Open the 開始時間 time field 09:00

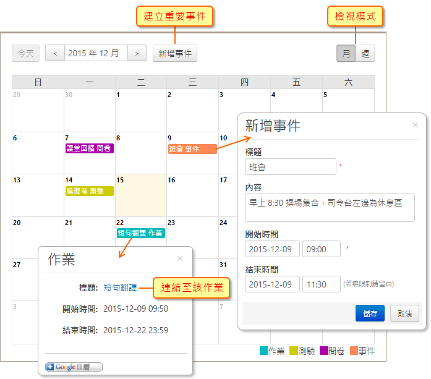point(321,249)
